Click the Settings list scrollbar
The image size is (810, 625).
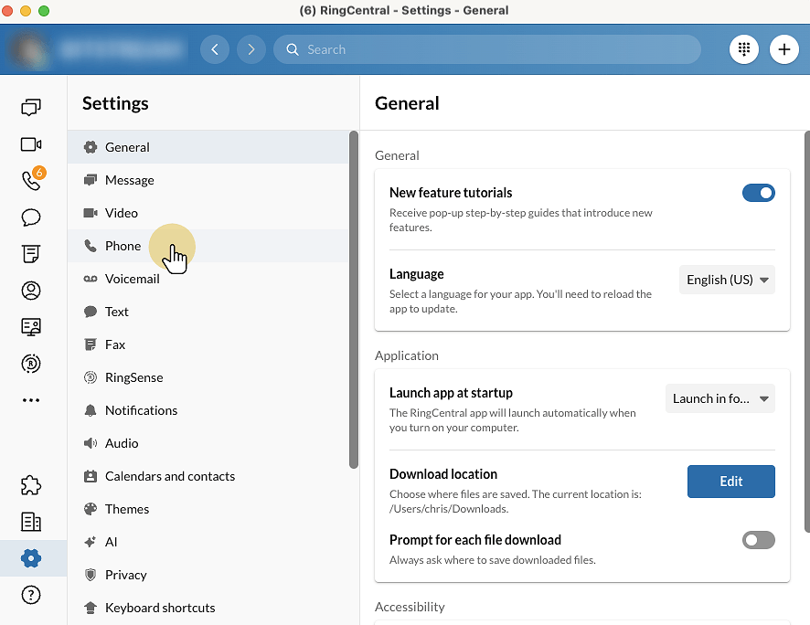tap(354, 300)
